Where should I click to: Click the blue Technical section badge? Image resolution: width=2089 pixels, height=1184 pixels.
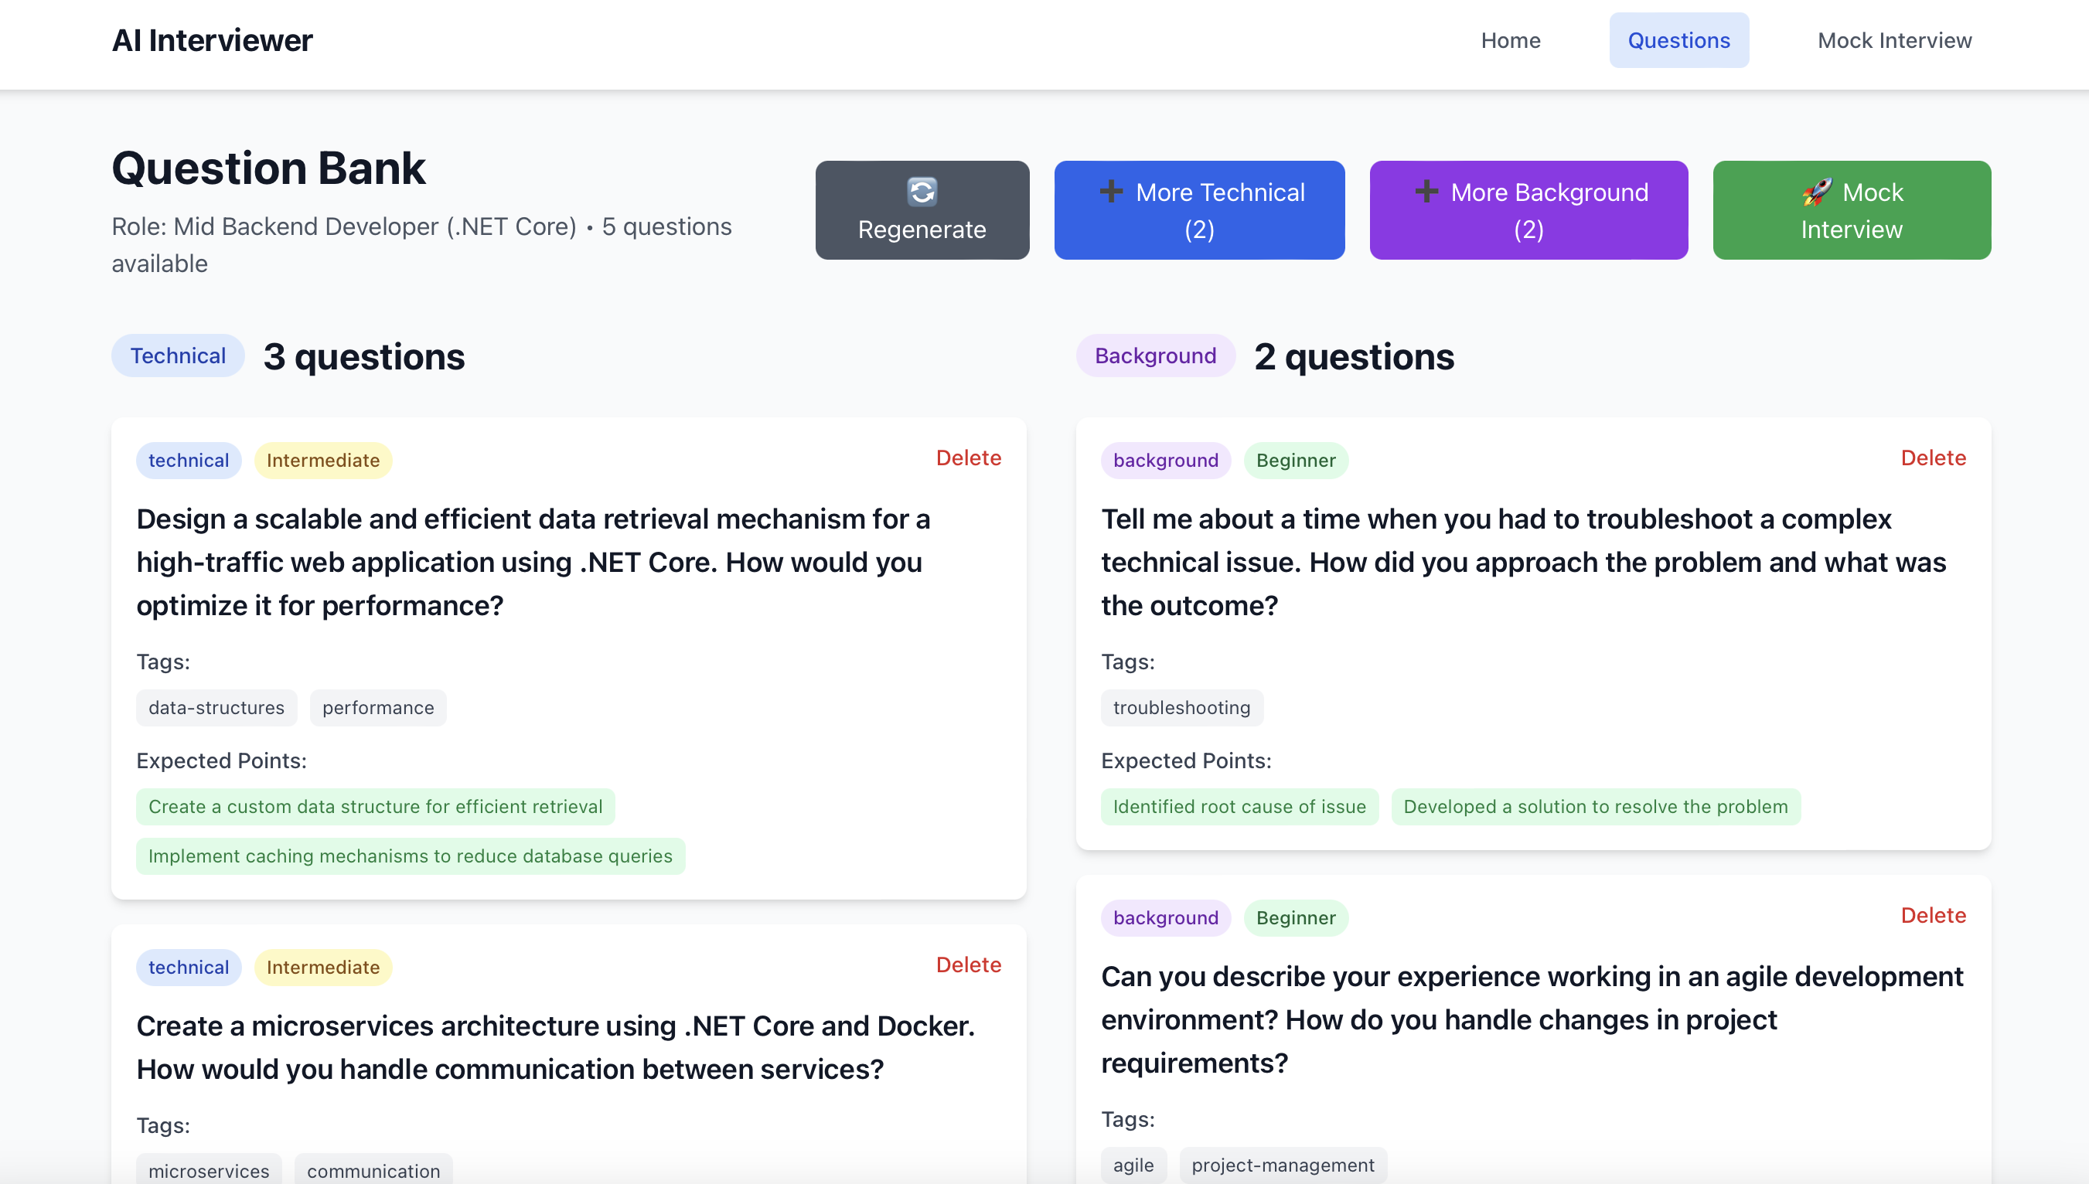point(177,356)
